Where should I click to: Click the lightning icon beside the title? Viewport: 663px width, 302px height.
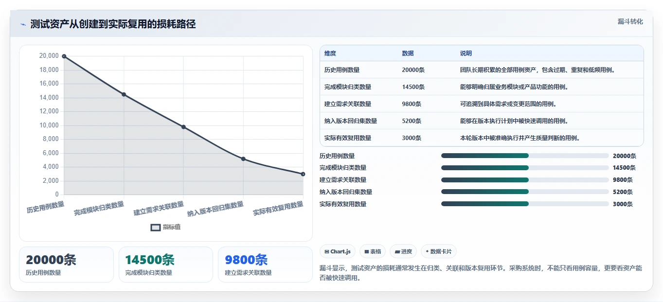23,24
